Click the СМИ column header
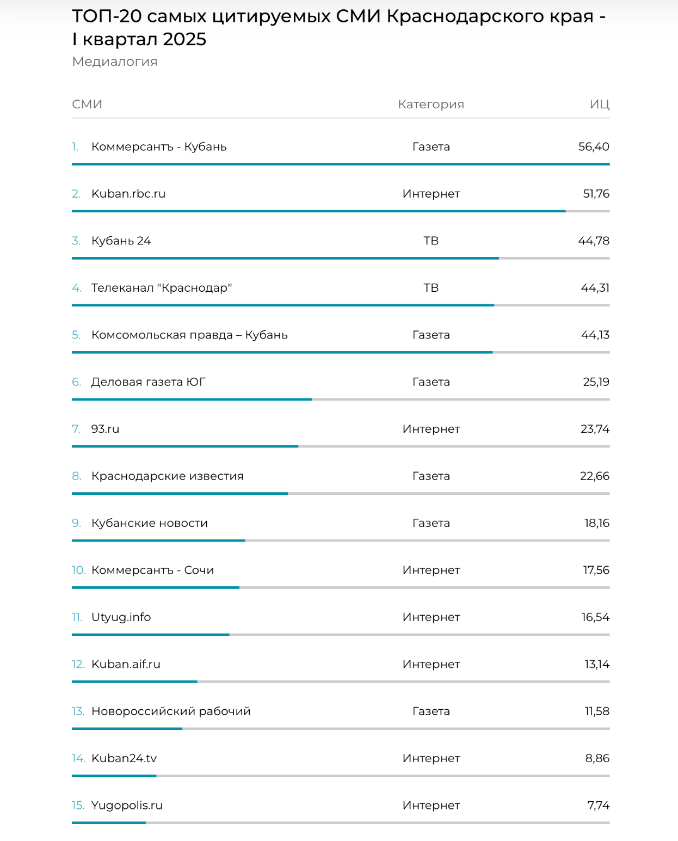 [87, 104]
